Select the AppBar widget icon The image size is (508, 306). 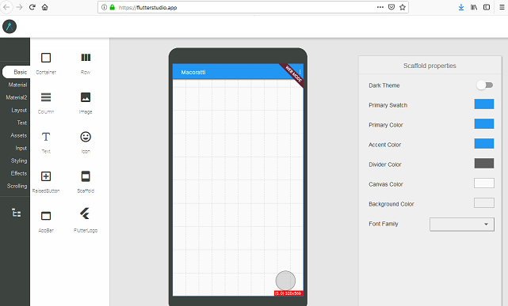(46, 216)
